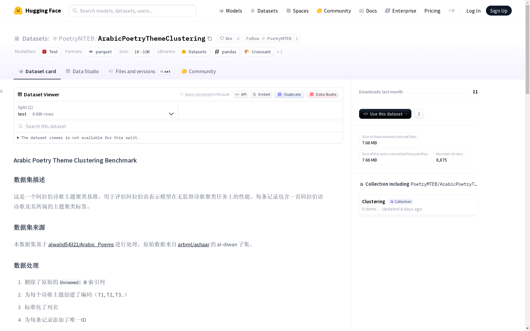Viewport: 530px width, 331px height.
Task: Open the Docs page
Action: [368, 11]
